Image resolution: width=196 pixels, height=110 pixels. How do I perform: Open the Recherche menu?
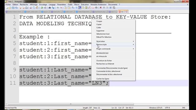[24, 5]
